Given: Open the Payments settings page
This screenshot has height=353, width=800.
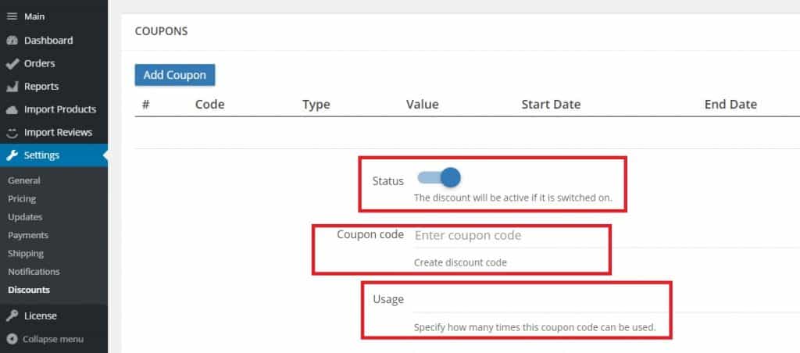Looking at the screenshot, I should point(28,235).
